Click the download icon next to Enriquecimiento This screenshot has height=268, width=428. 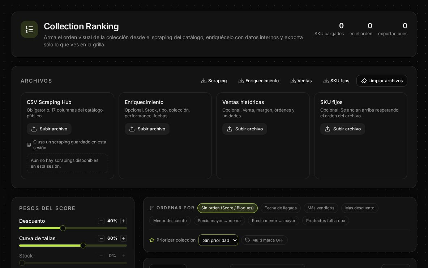coord(241,81)
